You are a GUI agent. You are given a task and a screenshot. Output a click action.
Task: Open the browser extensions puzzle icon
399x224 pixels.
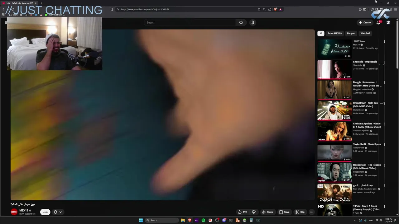(x=360, y=9)
